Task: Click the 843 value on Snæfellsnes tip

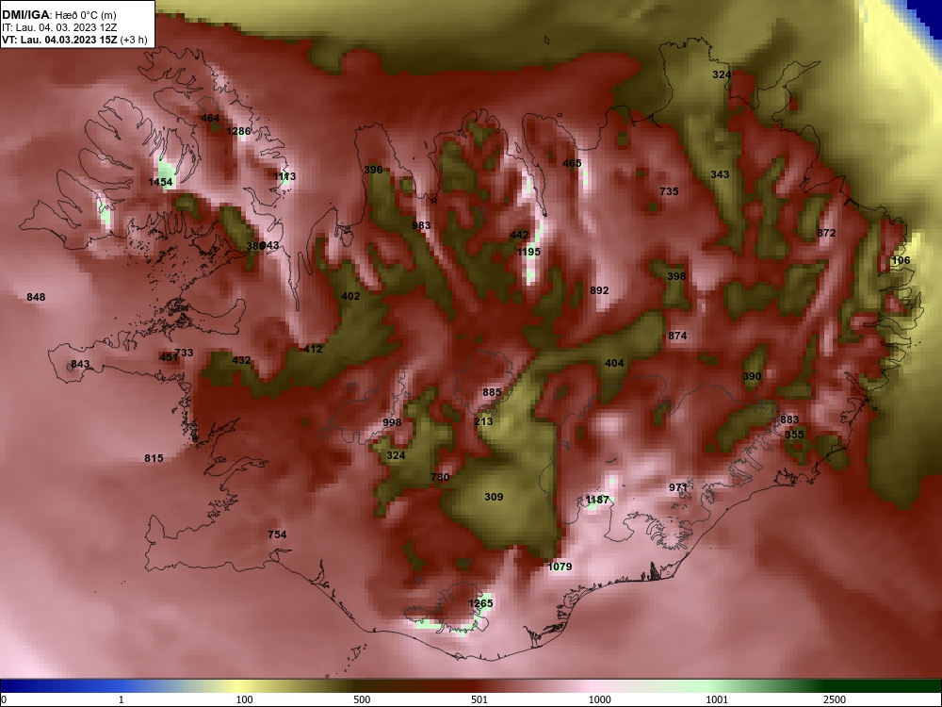Action: tap(80, 364)
